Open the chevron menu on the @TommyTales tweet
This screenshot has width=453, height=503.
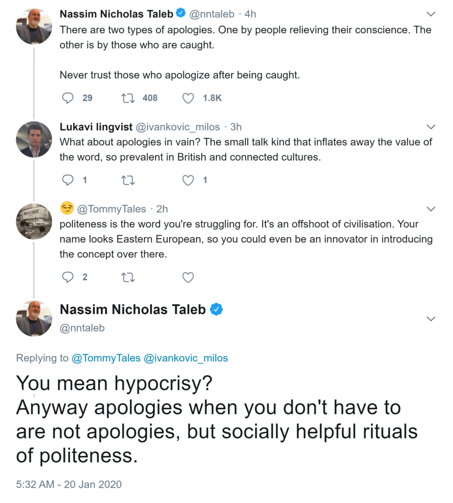[431, 209]
